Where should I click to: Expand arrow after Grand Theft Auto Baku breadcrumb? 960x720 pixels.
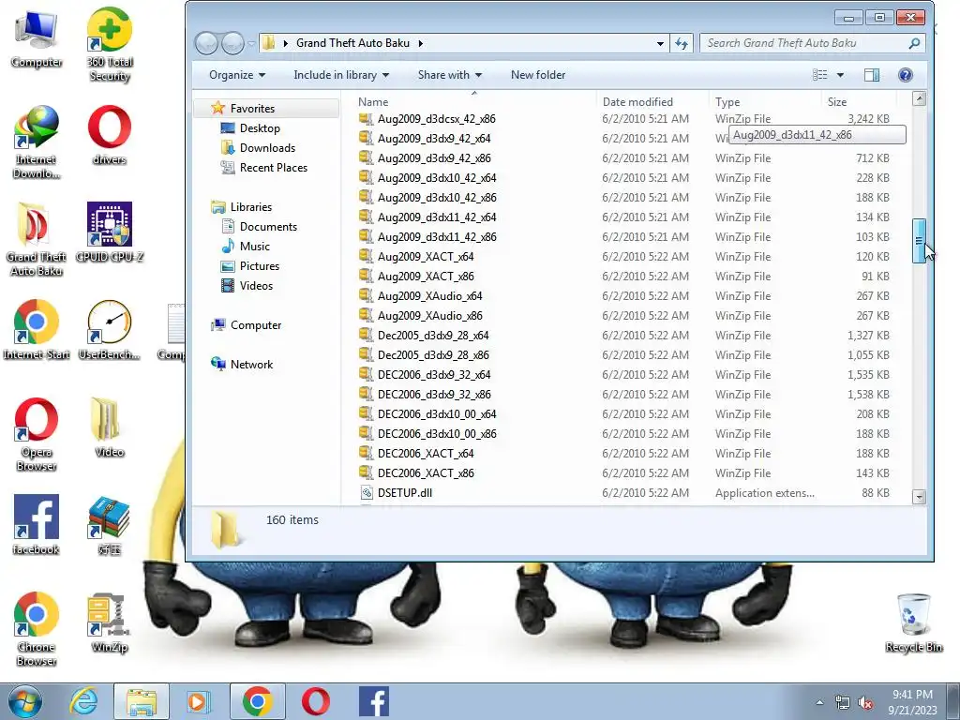click(421, 43)
